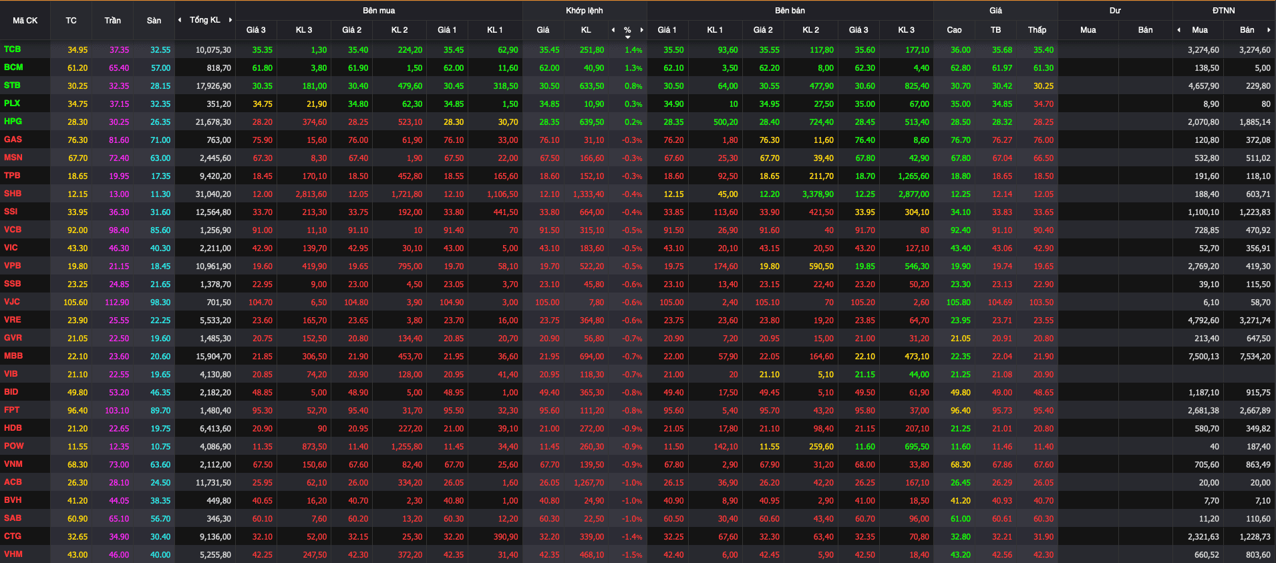Open the VIB stock symbol
The width and height of the screenshot is (1276, 563).
[11, 374]
